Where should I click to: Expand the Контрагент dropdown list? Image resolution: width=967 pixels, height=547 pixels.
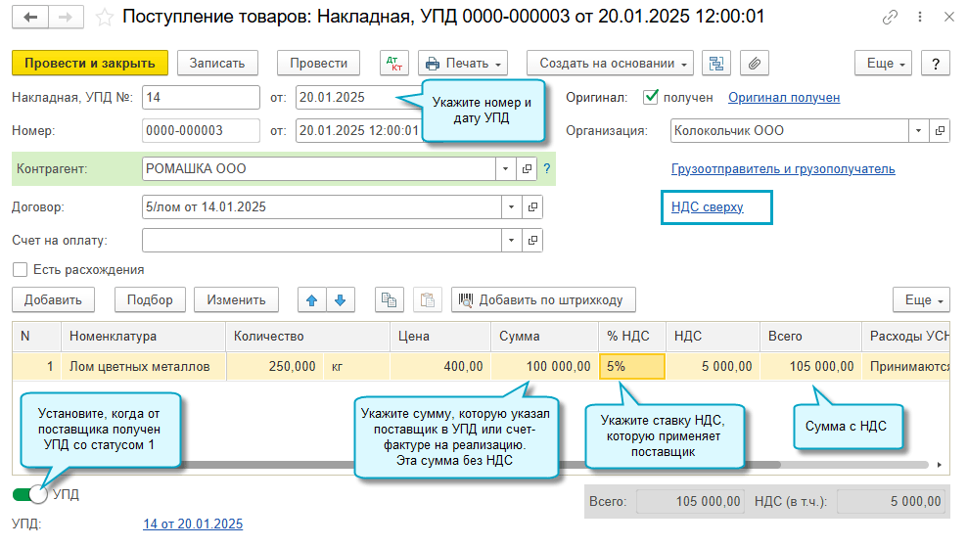click(x=507, y=169)
